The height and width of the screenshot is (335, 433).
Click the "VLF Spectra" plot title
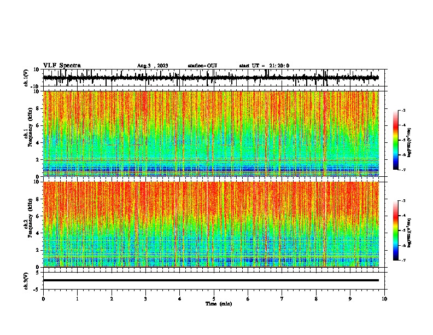coord(62,66)
